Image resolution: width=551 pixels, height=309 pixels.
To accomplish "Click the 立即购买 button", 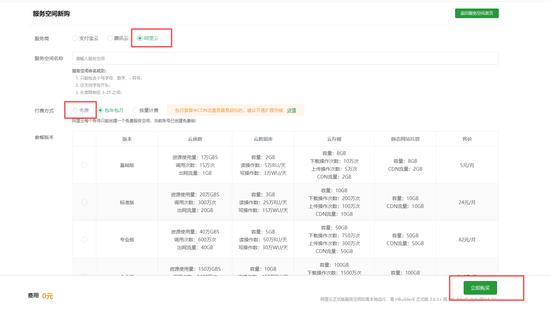I will (x=480, y=288).
